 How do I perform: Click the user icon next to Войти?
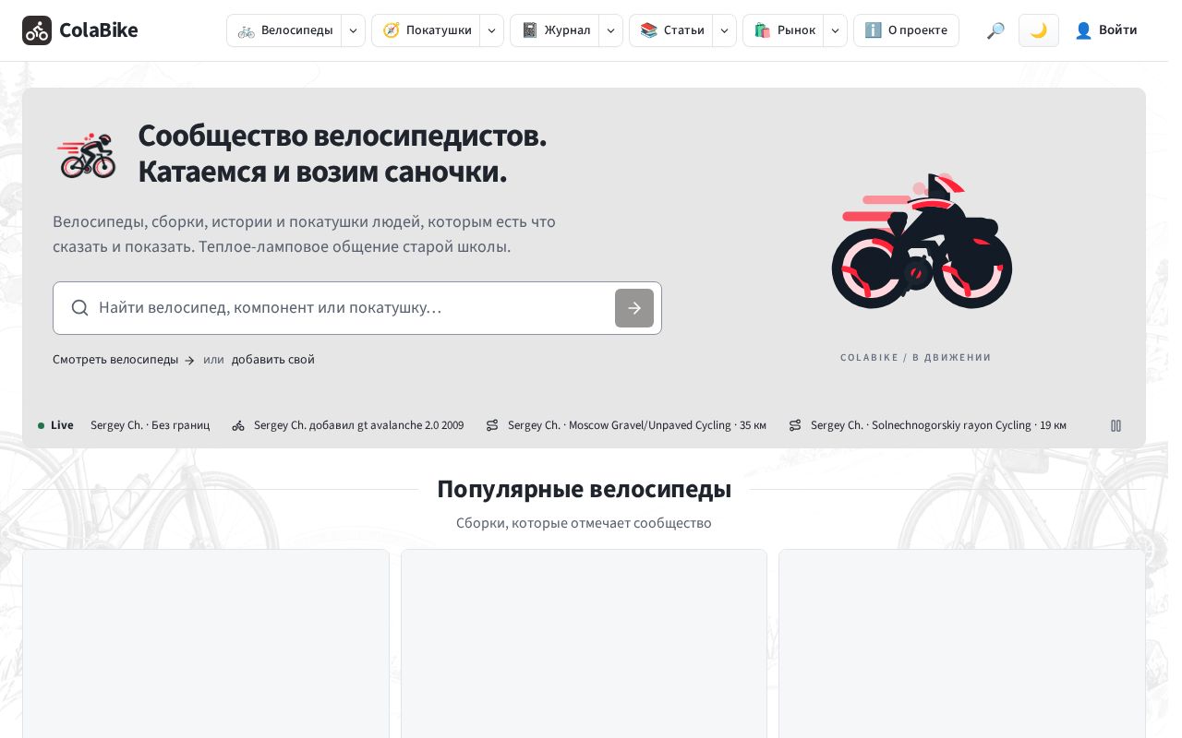coord(1083,30)
